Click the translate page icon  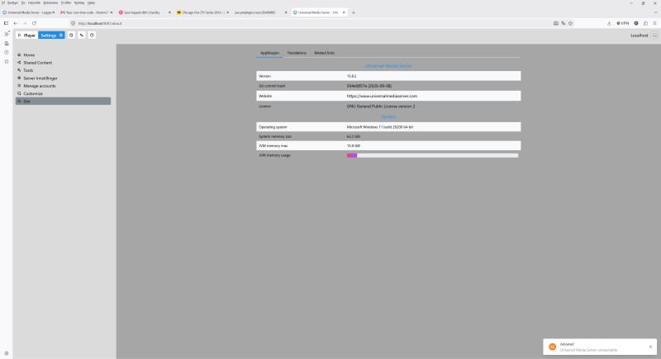point(564,24)
